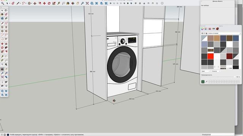Image resolution: width=243 pixels, height=136 pixels.
Task: Click the green active color well
Action: [x=203, y=82]
